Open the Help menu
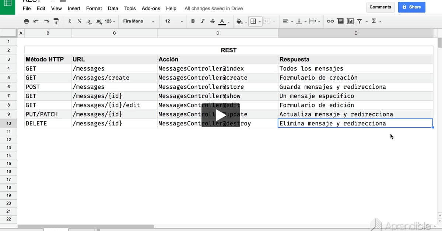The width and height of the screenshot is (442, 231). click(x=171, y=8)
